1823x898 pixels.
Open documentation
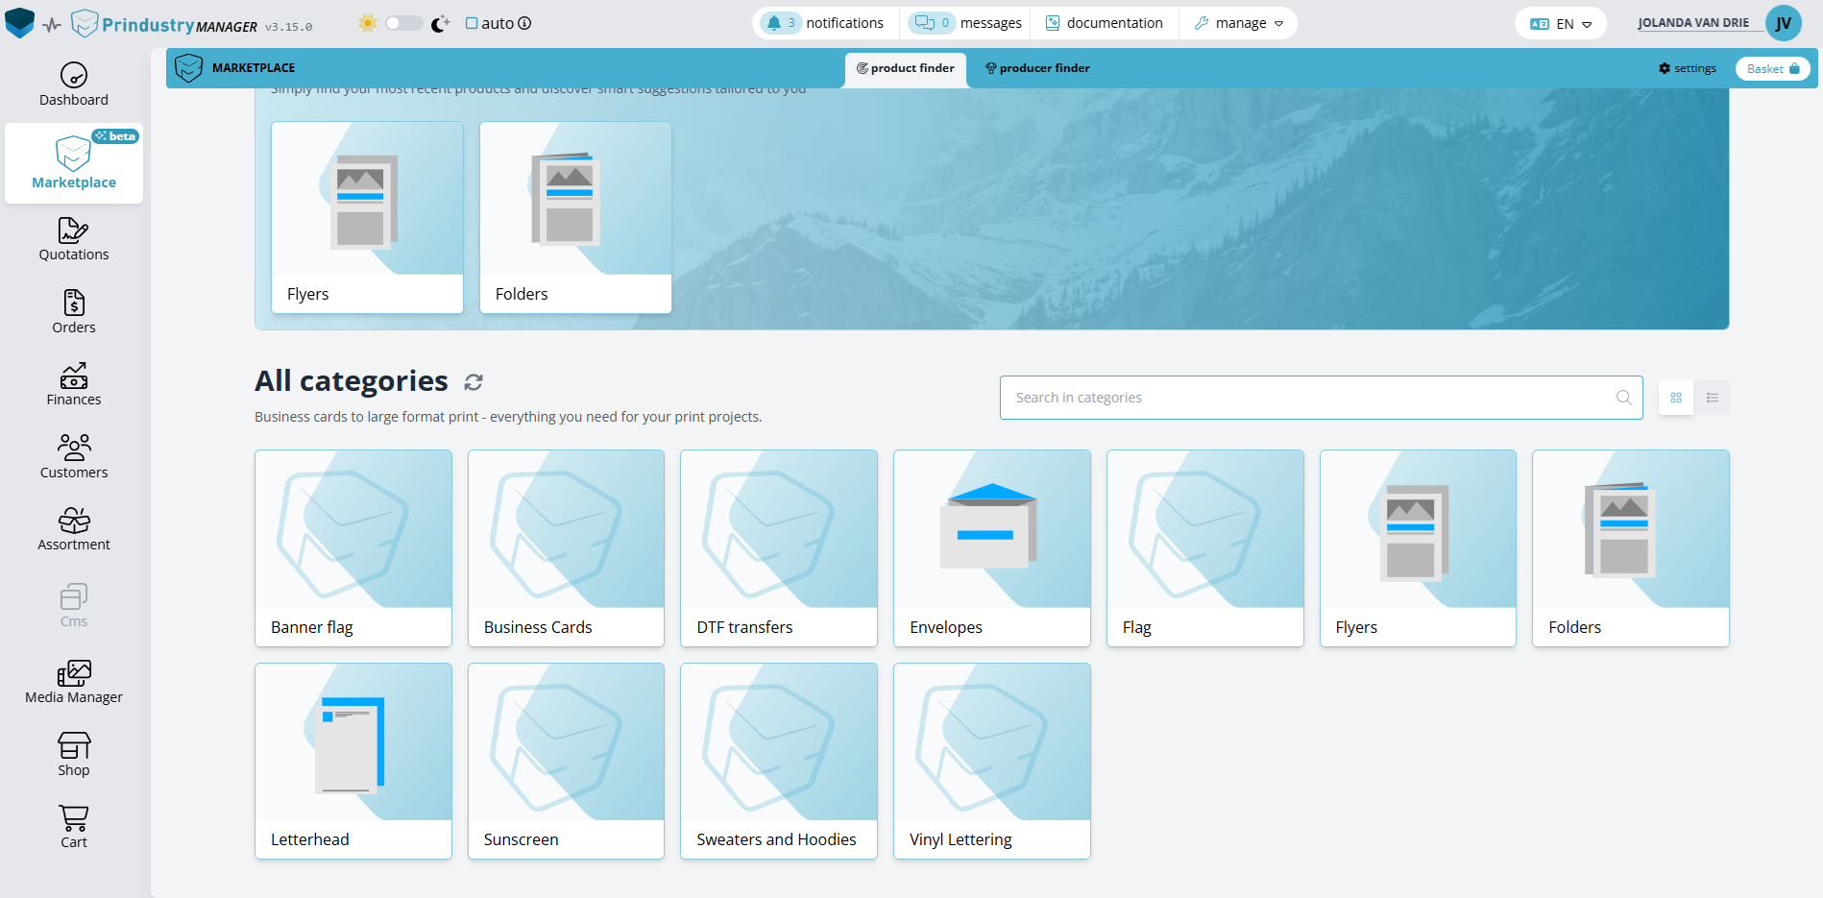1105,22
